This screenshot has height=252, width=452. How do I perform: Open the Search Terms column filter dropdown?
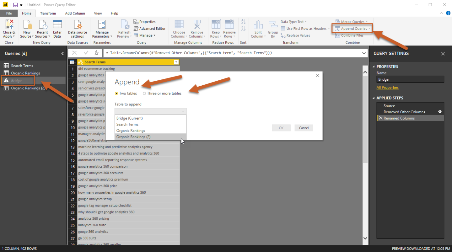click(176, 62)
